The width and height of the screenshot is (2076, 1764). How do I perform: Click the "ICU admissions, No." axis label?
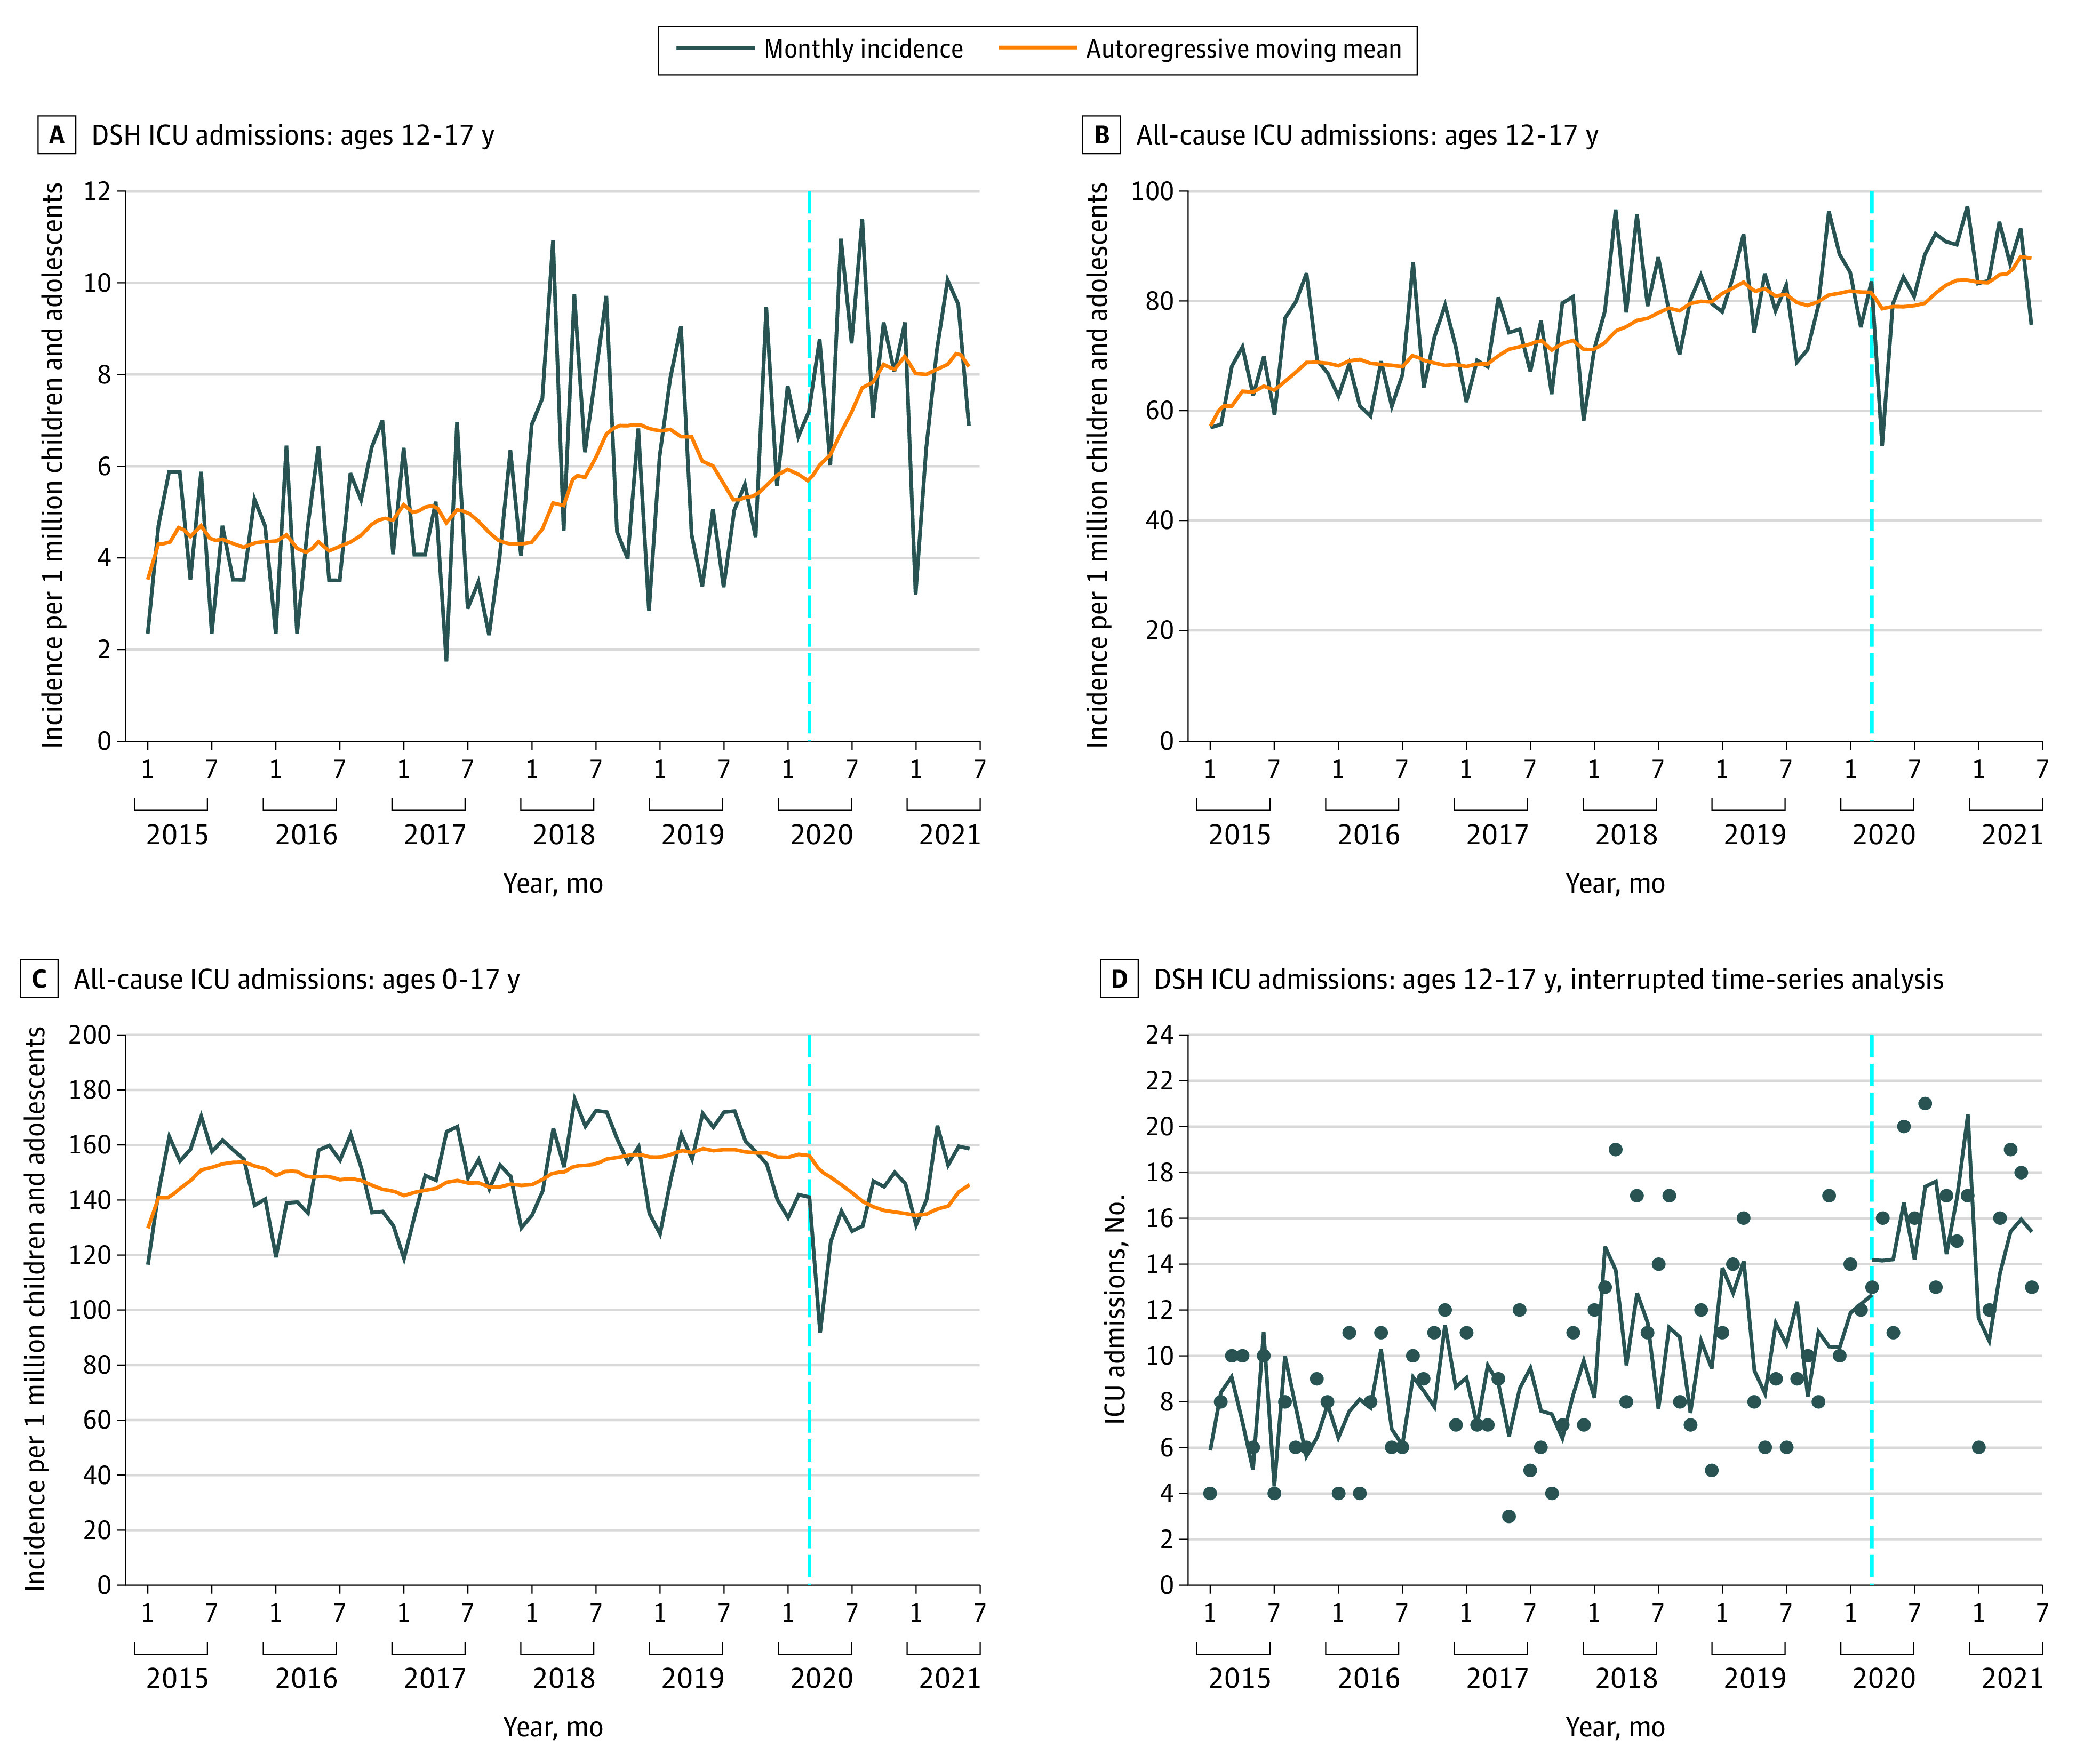point(1115,1308)
